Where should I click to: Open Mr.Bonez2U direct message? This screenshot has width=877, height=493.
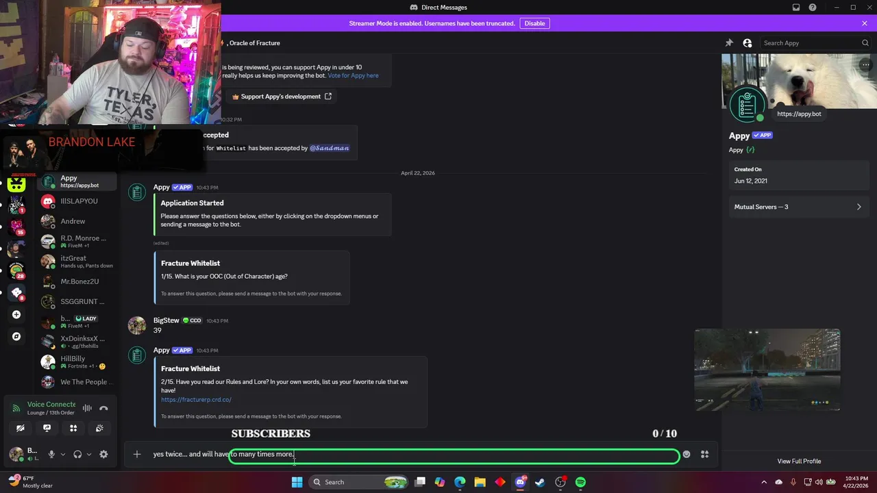coord(77,281)
